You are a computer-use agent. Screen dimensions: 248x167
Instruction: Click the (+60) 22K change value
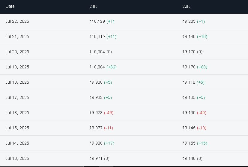[x=202, y=67]
